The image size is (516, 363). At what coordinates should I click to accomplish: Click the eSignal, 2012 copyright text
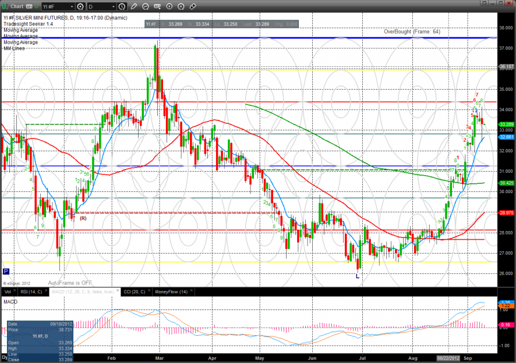point(16,283)
